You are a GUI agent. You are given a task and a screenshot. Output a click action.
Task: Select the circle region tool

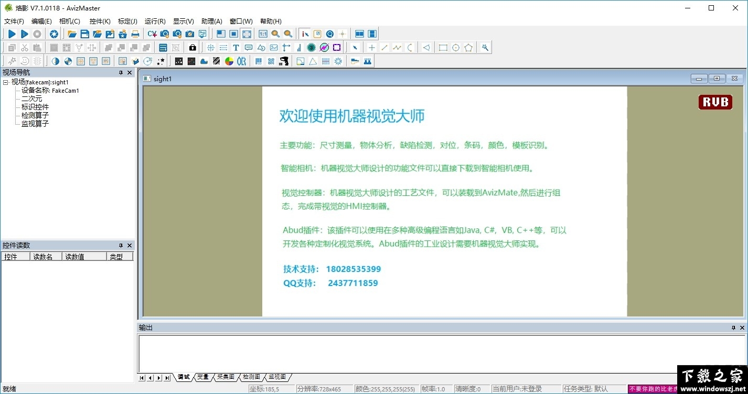click(456, 48)
